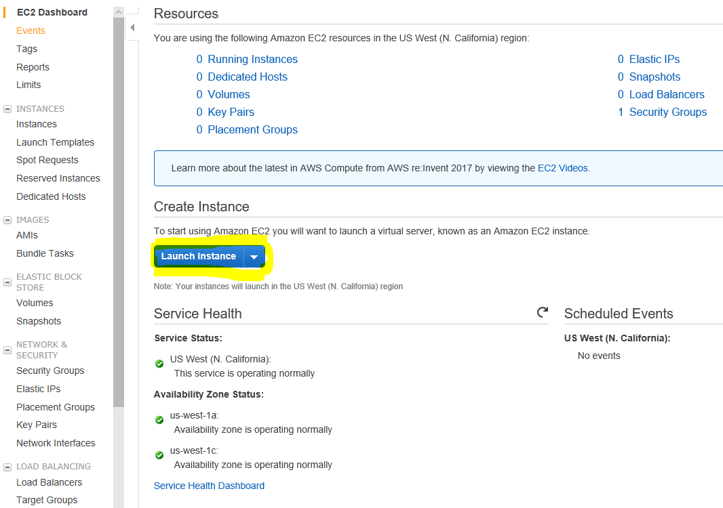Image resolution: width=723 pixels, height=508 pixels.
Task: Click the sidebar vertical scrollbar thumb
Action: tap(119, 212)
